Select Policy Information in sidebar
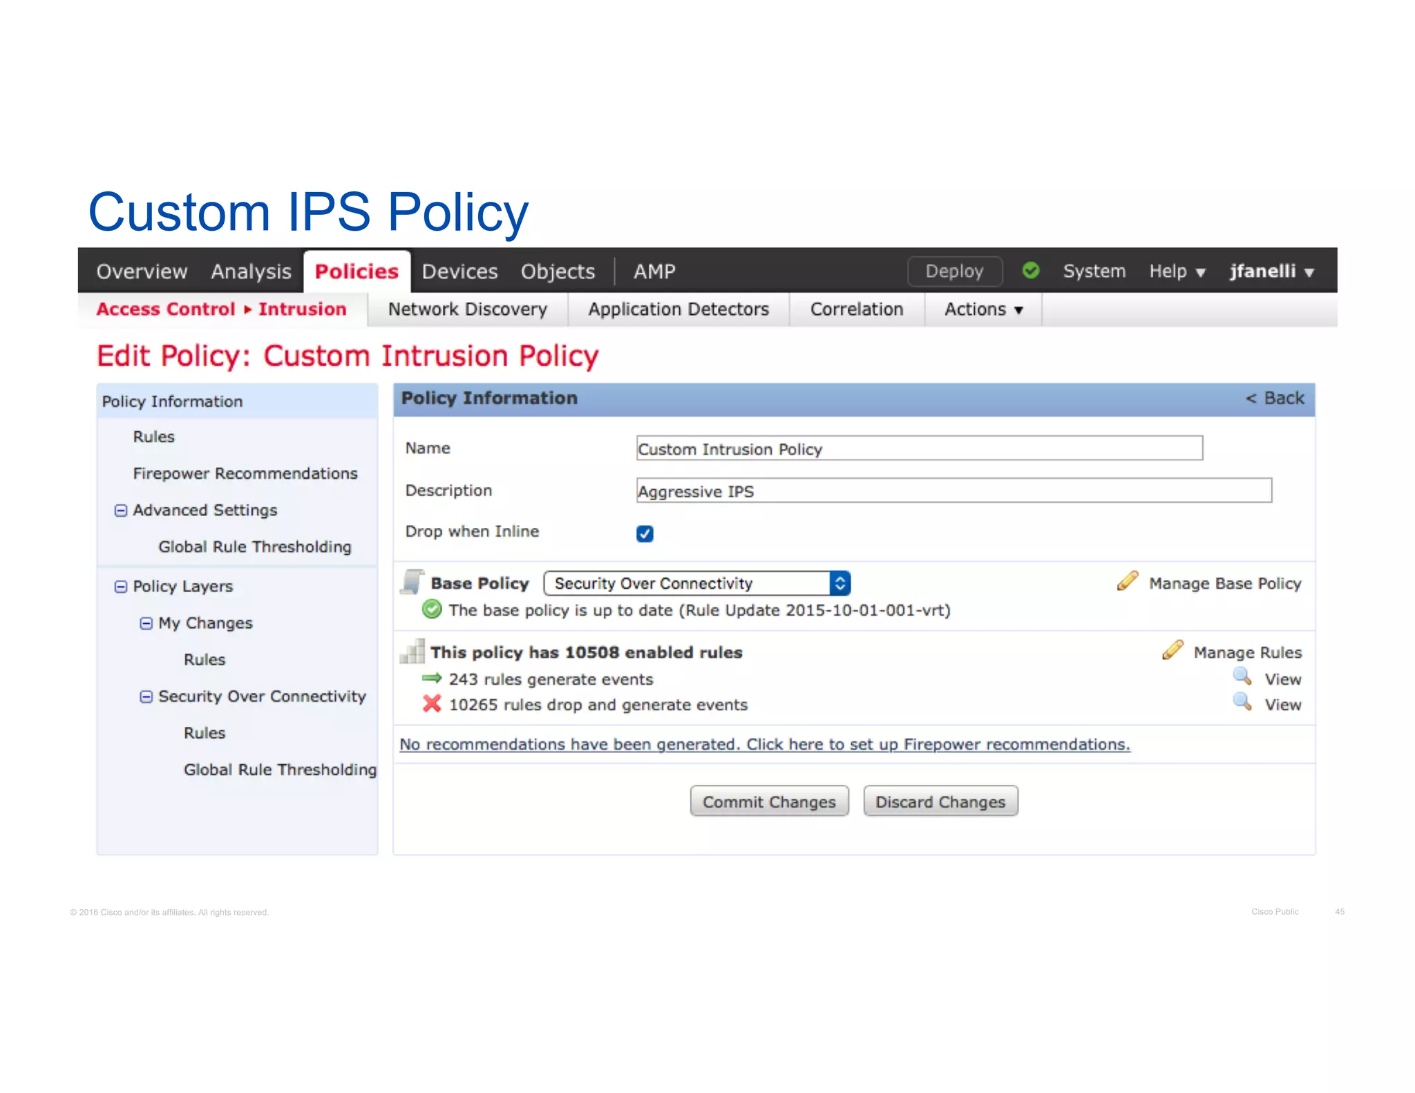 [237, 401]
